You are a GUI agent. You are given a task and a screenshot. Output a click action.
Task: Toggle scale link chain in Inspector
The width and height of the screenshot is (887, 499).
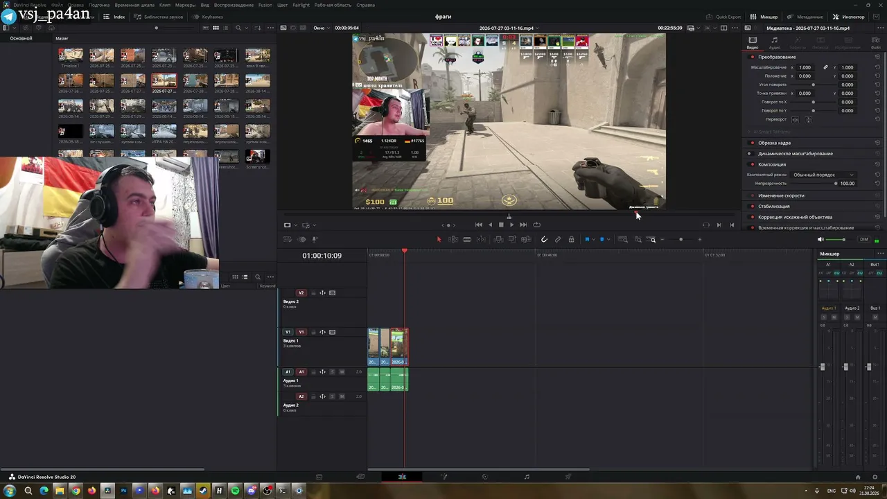pos(825,67)
